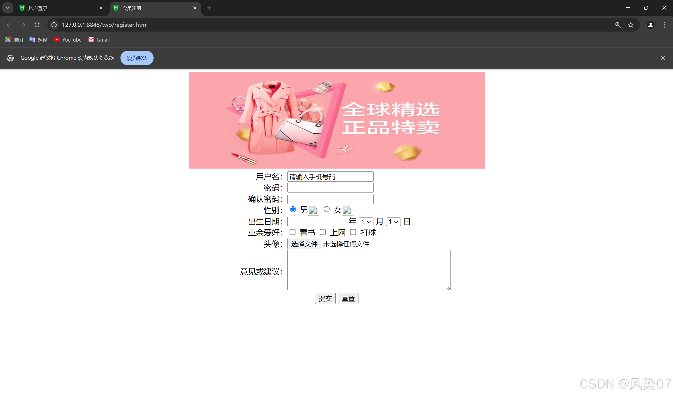Screen dimensions: 673x395
Task: Select the 女 gender radio button
Action: coord(327,209)
